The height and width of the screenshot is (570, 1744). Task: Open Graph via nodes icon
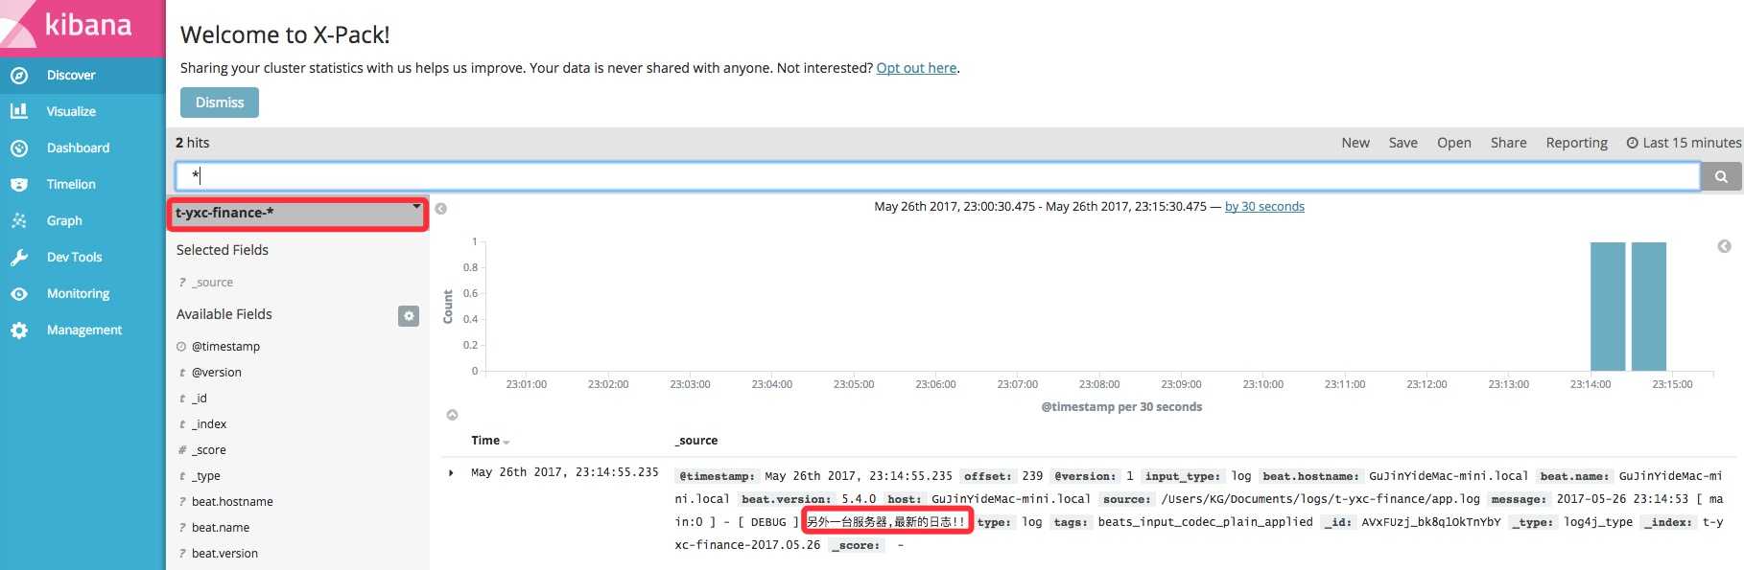(x=19, y=220)
